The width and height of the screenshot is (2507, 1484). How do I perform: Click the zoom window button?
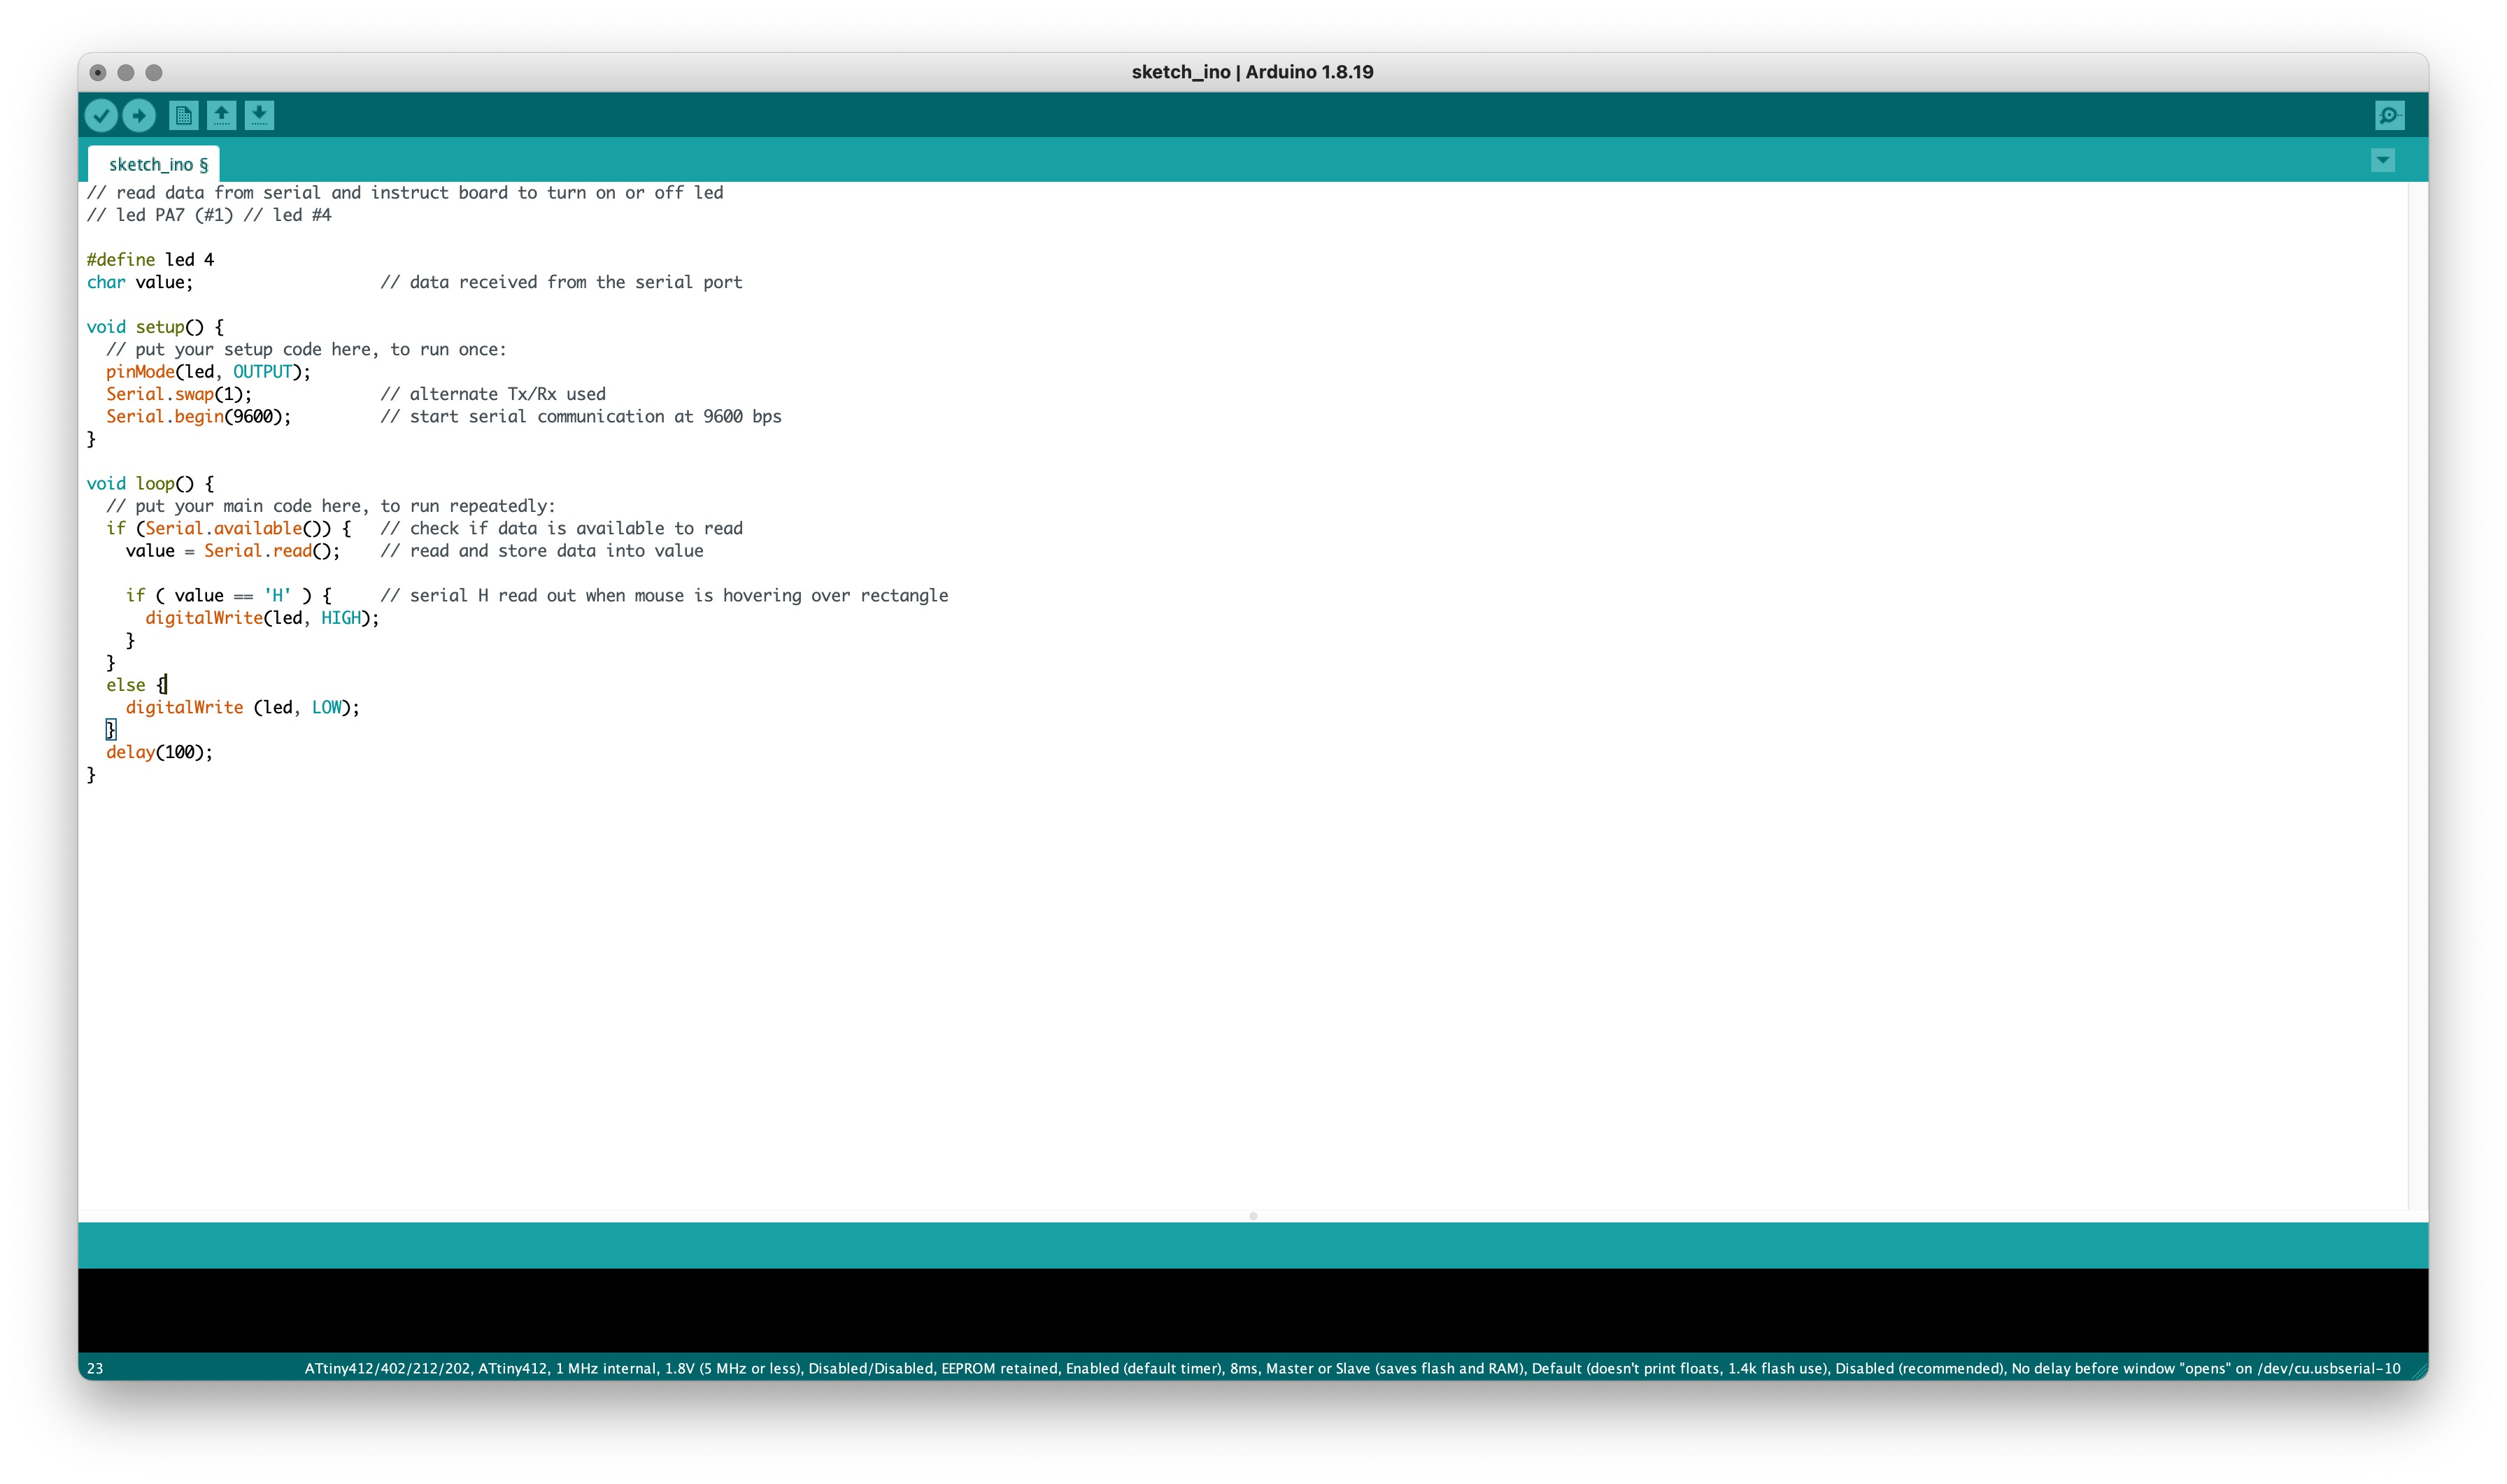click(154, 72)
